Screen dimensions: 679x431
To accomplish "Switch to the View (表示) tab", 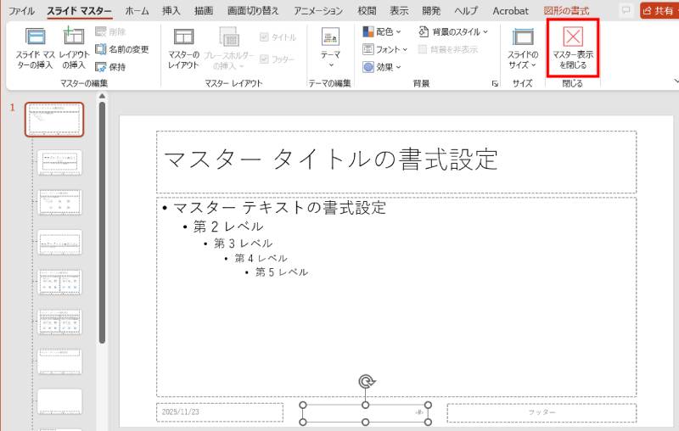I will tap(399, 11).
